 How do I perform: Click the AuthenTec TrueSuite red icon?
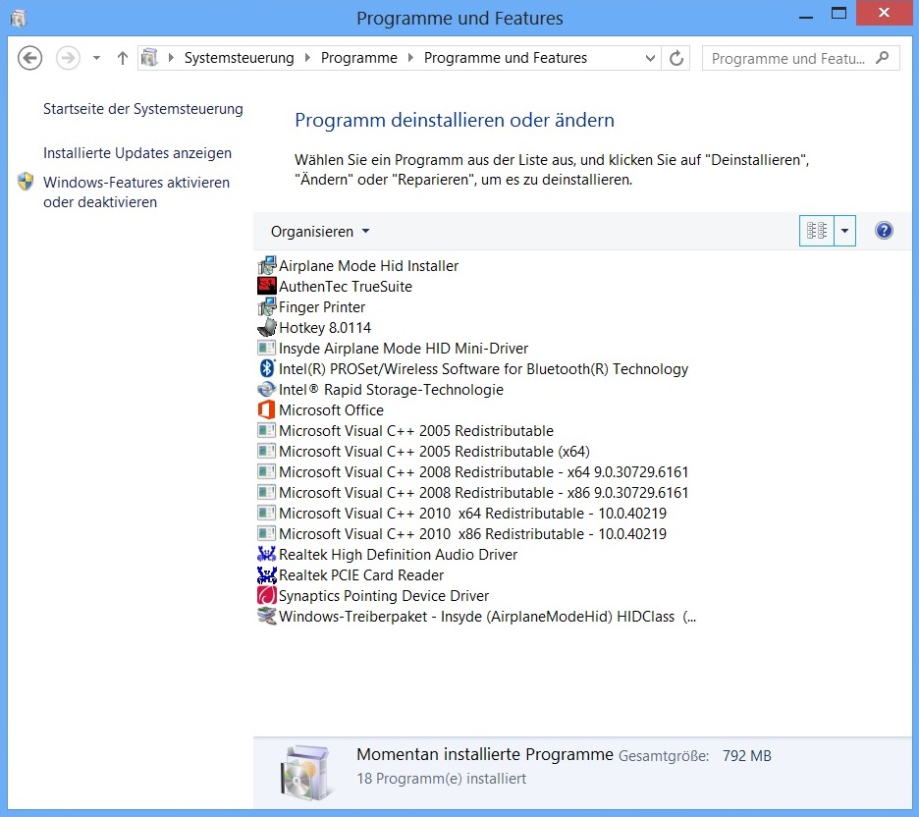[267, 286]
